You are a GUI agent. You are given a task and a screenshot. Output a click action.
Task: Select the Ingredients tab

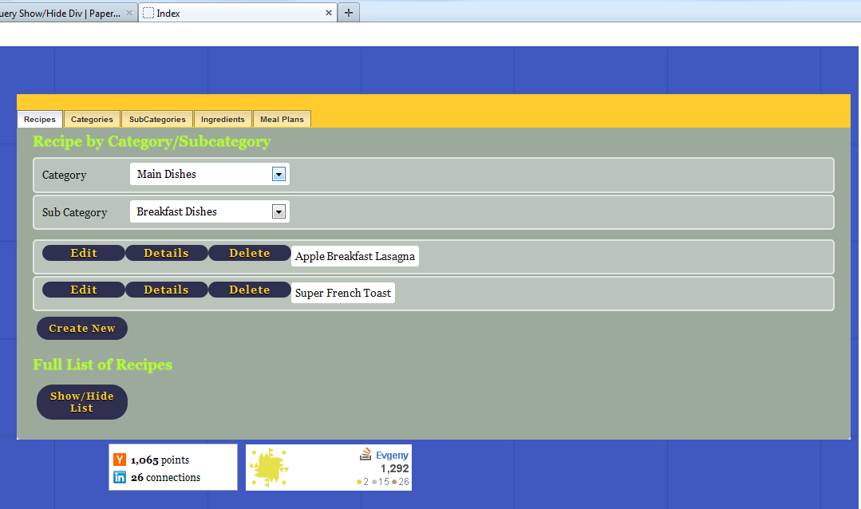point(223,118)
